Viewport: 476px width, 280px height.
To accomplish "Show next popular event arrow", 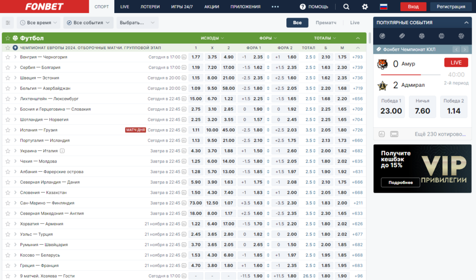I will [464, 49].
